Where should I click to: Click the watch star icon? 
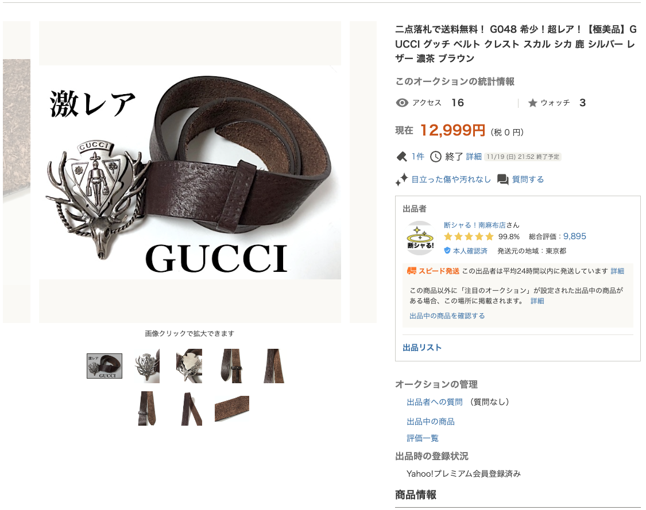(x=532, y=103)
